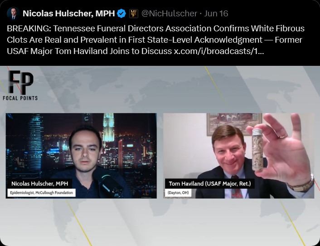The width and height of the screenshot is (320, 246).
Task: Click the BREAKING tweet text body
Action: point(156,39)
